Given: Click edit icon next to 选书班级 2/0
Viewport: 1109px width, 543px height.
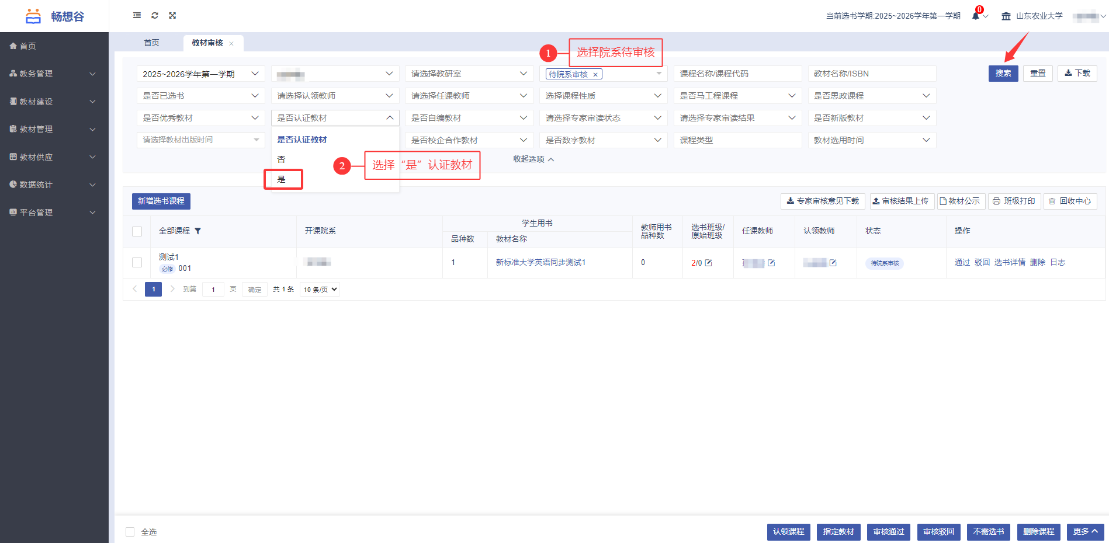Looking at the screenshot, I should coord(709,263).
